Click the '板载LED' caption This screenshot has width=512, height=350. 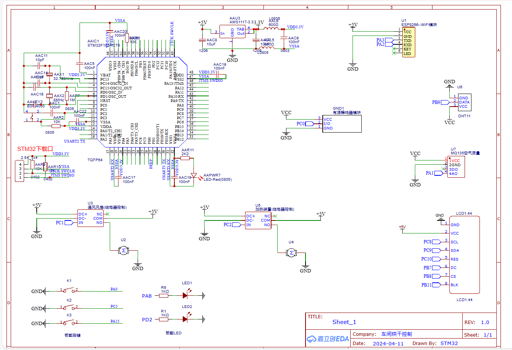click(x=174, y=333)
